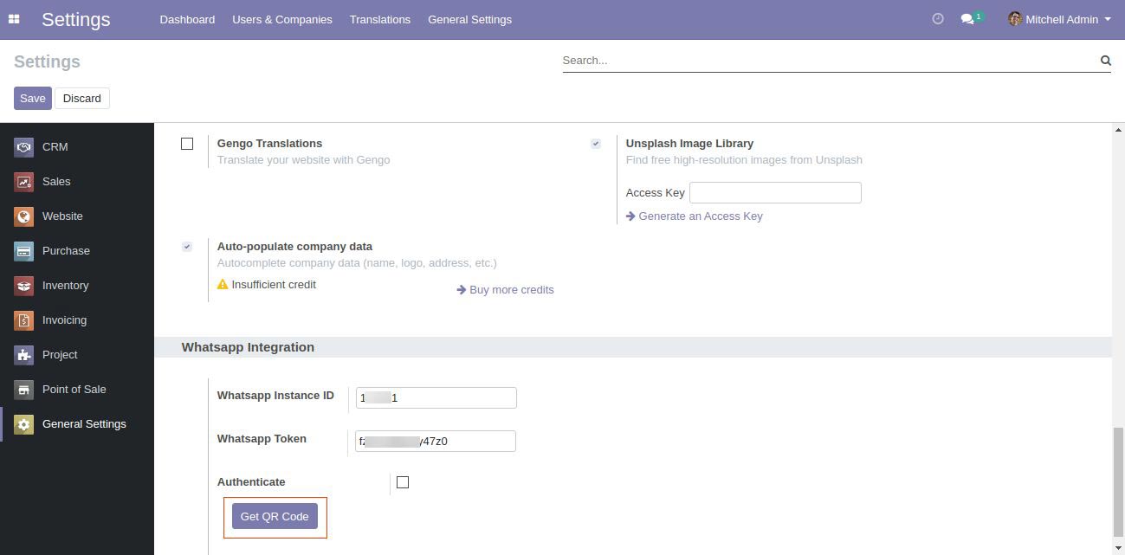Open the apps grid menu icon
Screen dimensions: 1125x555
14,19
